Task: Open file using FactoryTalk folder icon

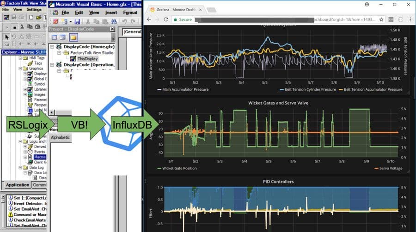Action: tap(38, 17)
